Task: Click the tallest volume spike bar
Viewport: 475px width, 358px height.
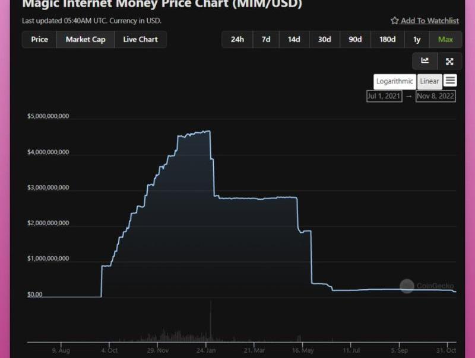Action: coord(211,321)
